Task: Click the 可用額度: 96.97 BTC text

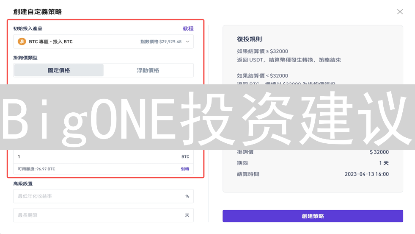Action: pyautogui.click(x=36, y=169)
